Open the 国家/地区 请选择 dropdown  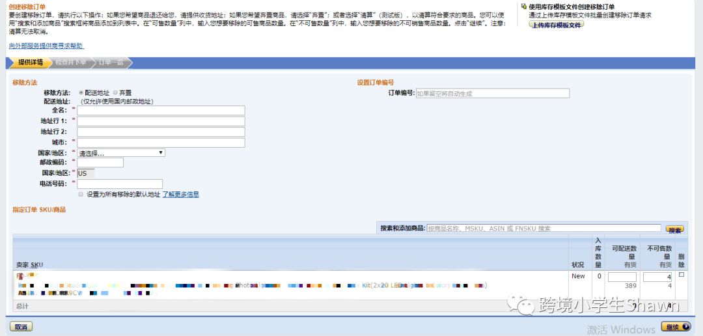(x=121, y=153)
